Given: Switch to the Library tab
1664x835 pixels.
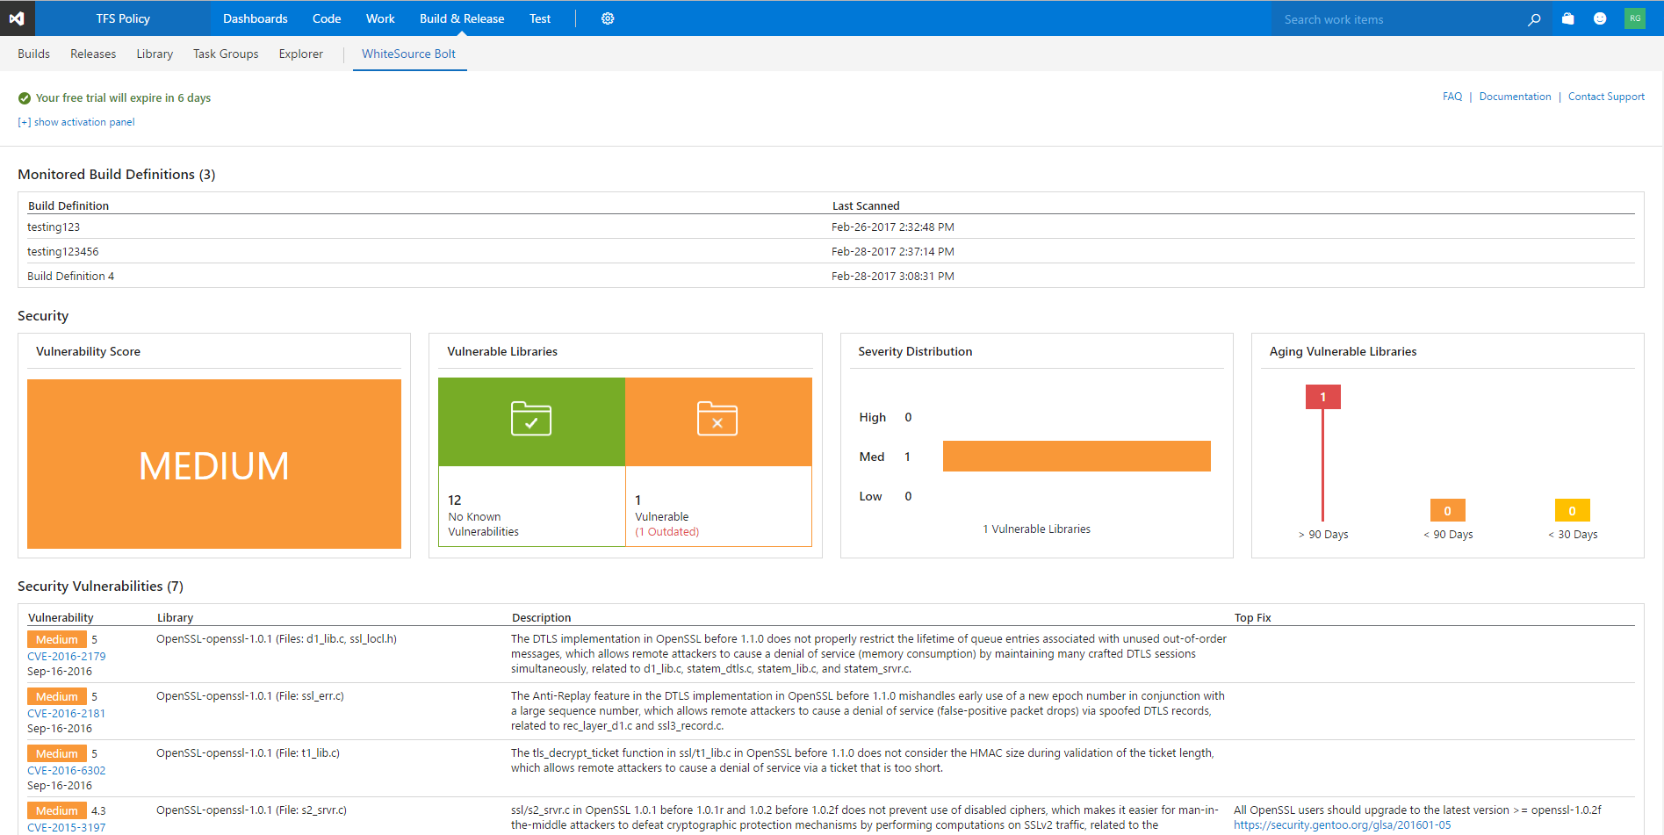Looking at the screenshot, I should (155, 54).
